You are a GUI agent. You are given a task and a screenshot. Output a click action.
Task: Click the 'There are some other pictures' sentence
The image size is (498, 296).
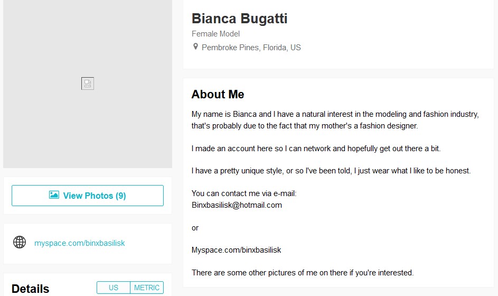point(303,273)
